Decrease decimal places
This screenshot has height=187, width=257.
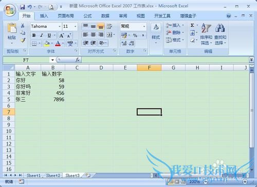[131, 43]
